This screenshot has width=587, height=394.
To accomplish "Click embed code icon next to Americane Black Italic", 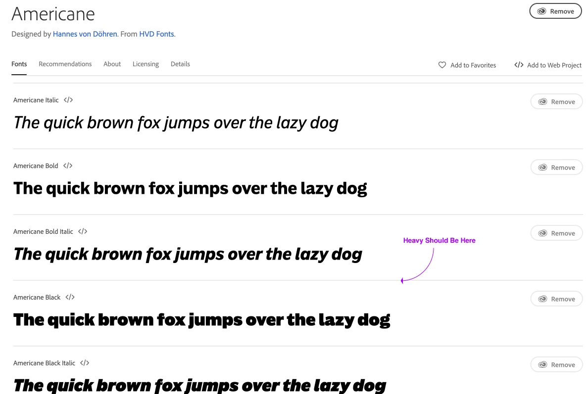I will [x=85, y=363].
